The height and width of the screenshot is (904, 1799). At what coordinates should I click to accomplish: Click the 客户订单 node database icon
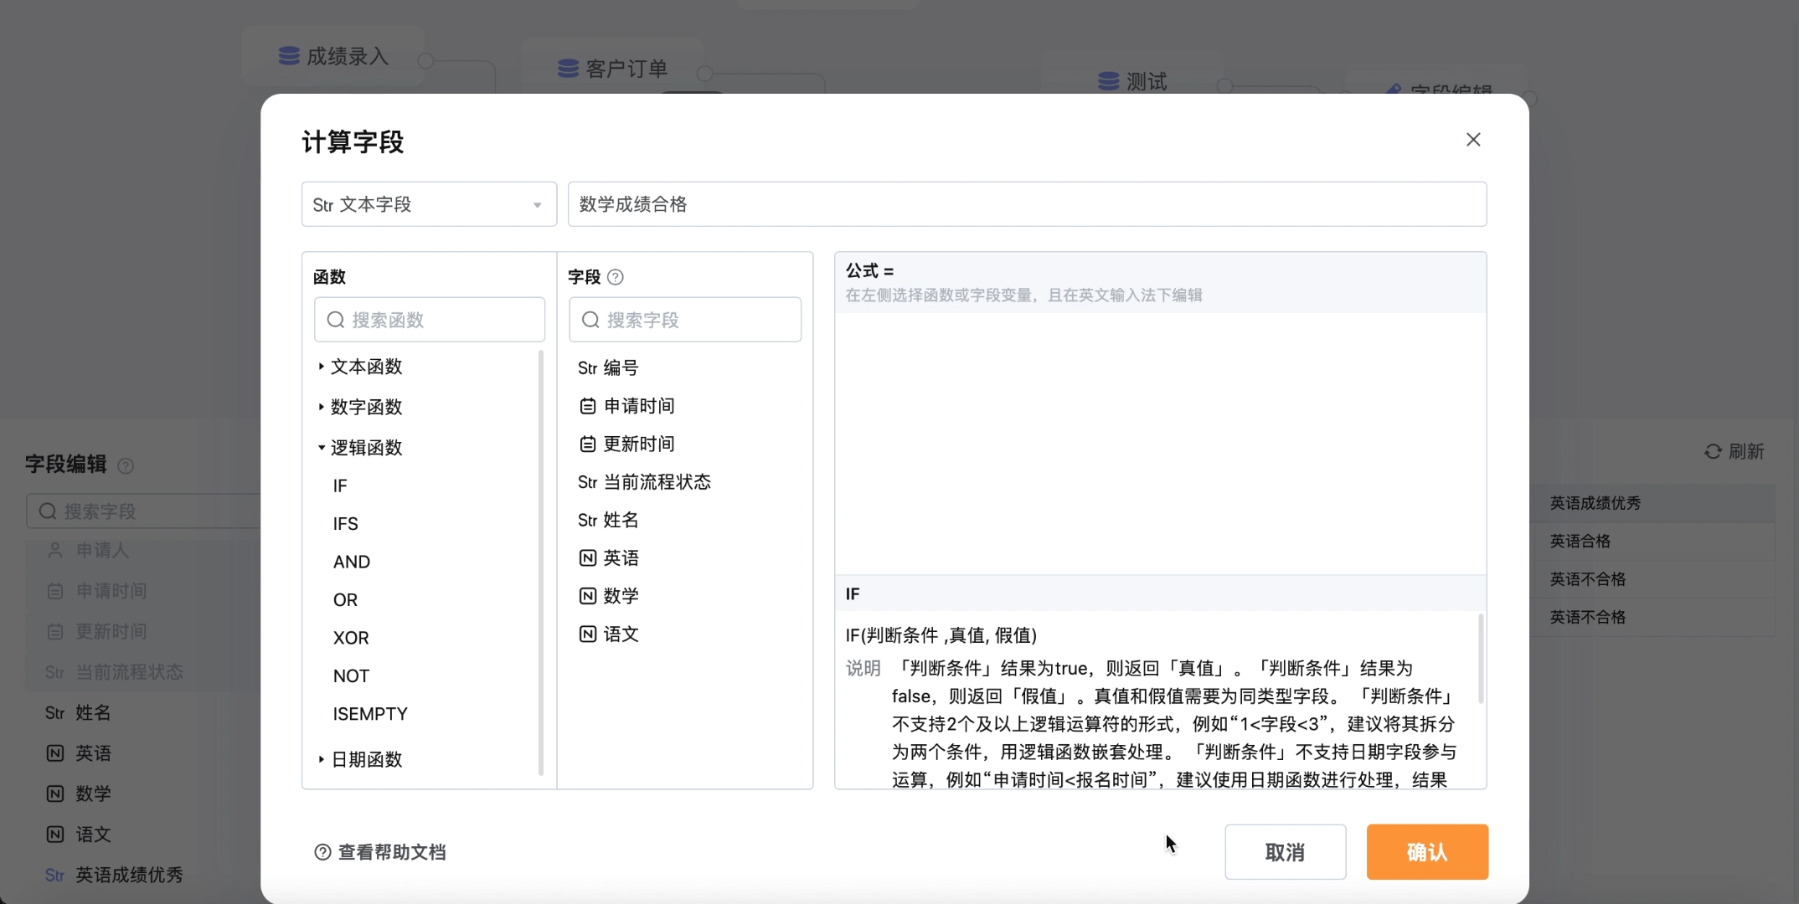569,69
